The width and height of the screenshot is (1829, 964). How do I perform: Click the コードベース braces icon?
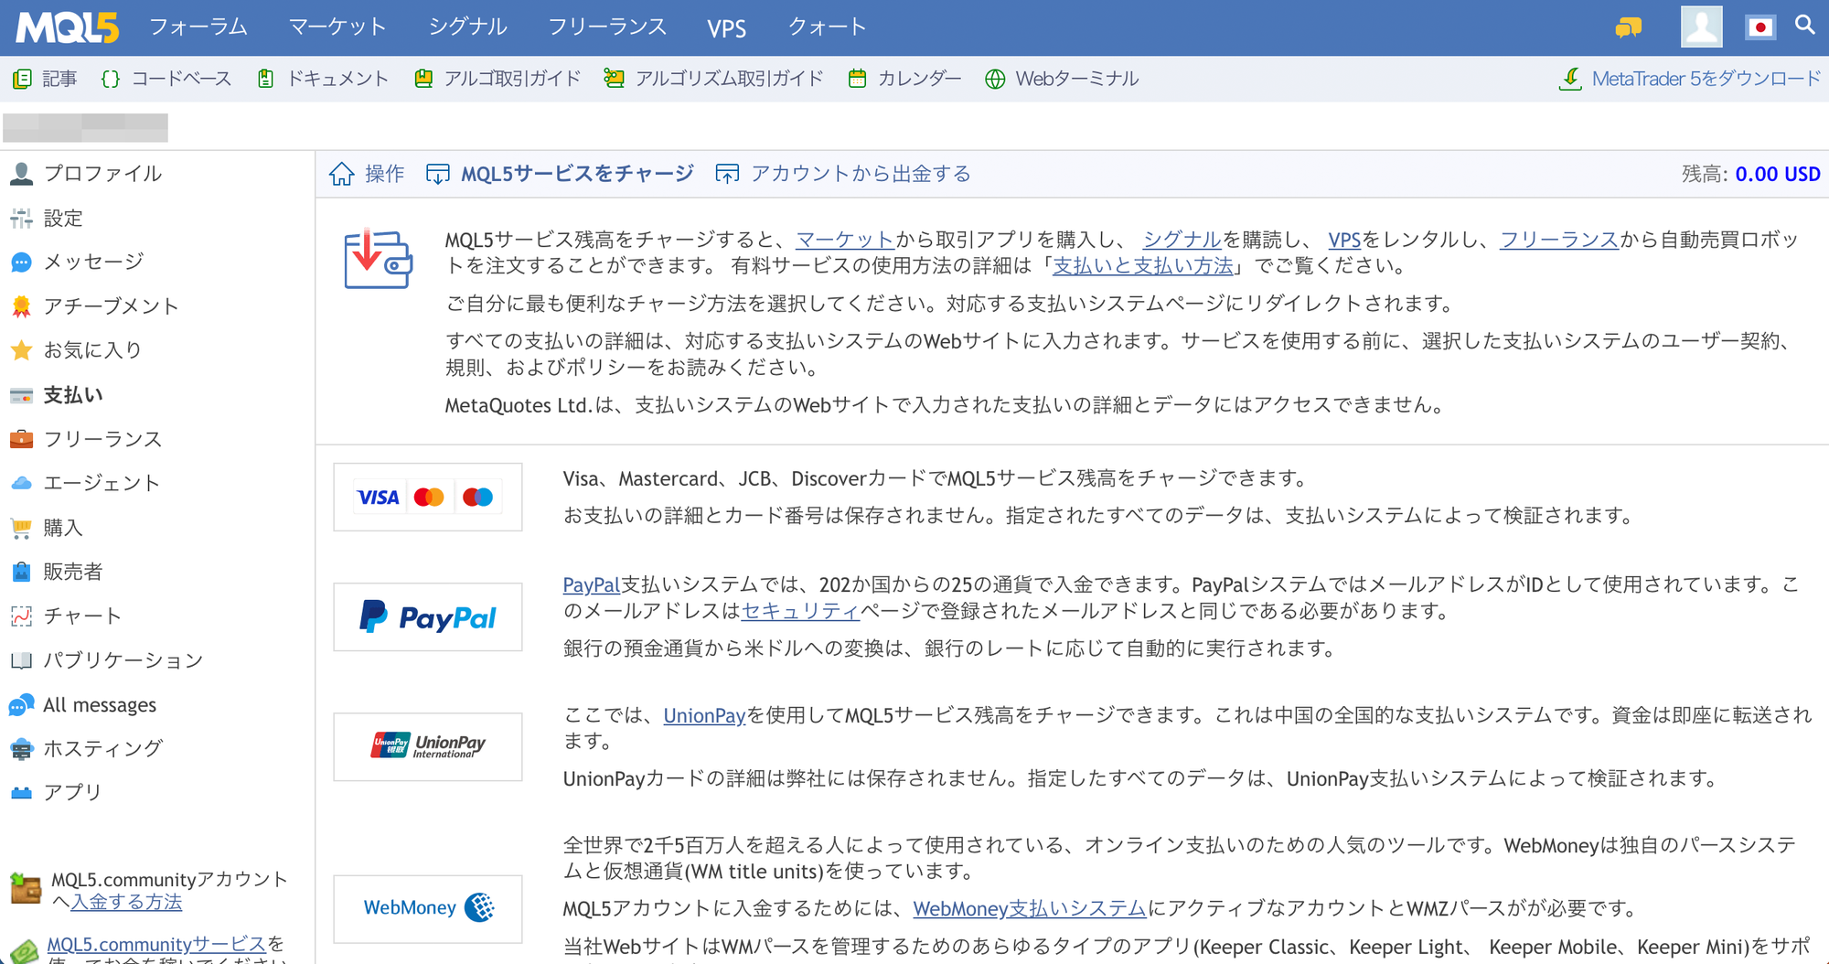click(111, 80)
